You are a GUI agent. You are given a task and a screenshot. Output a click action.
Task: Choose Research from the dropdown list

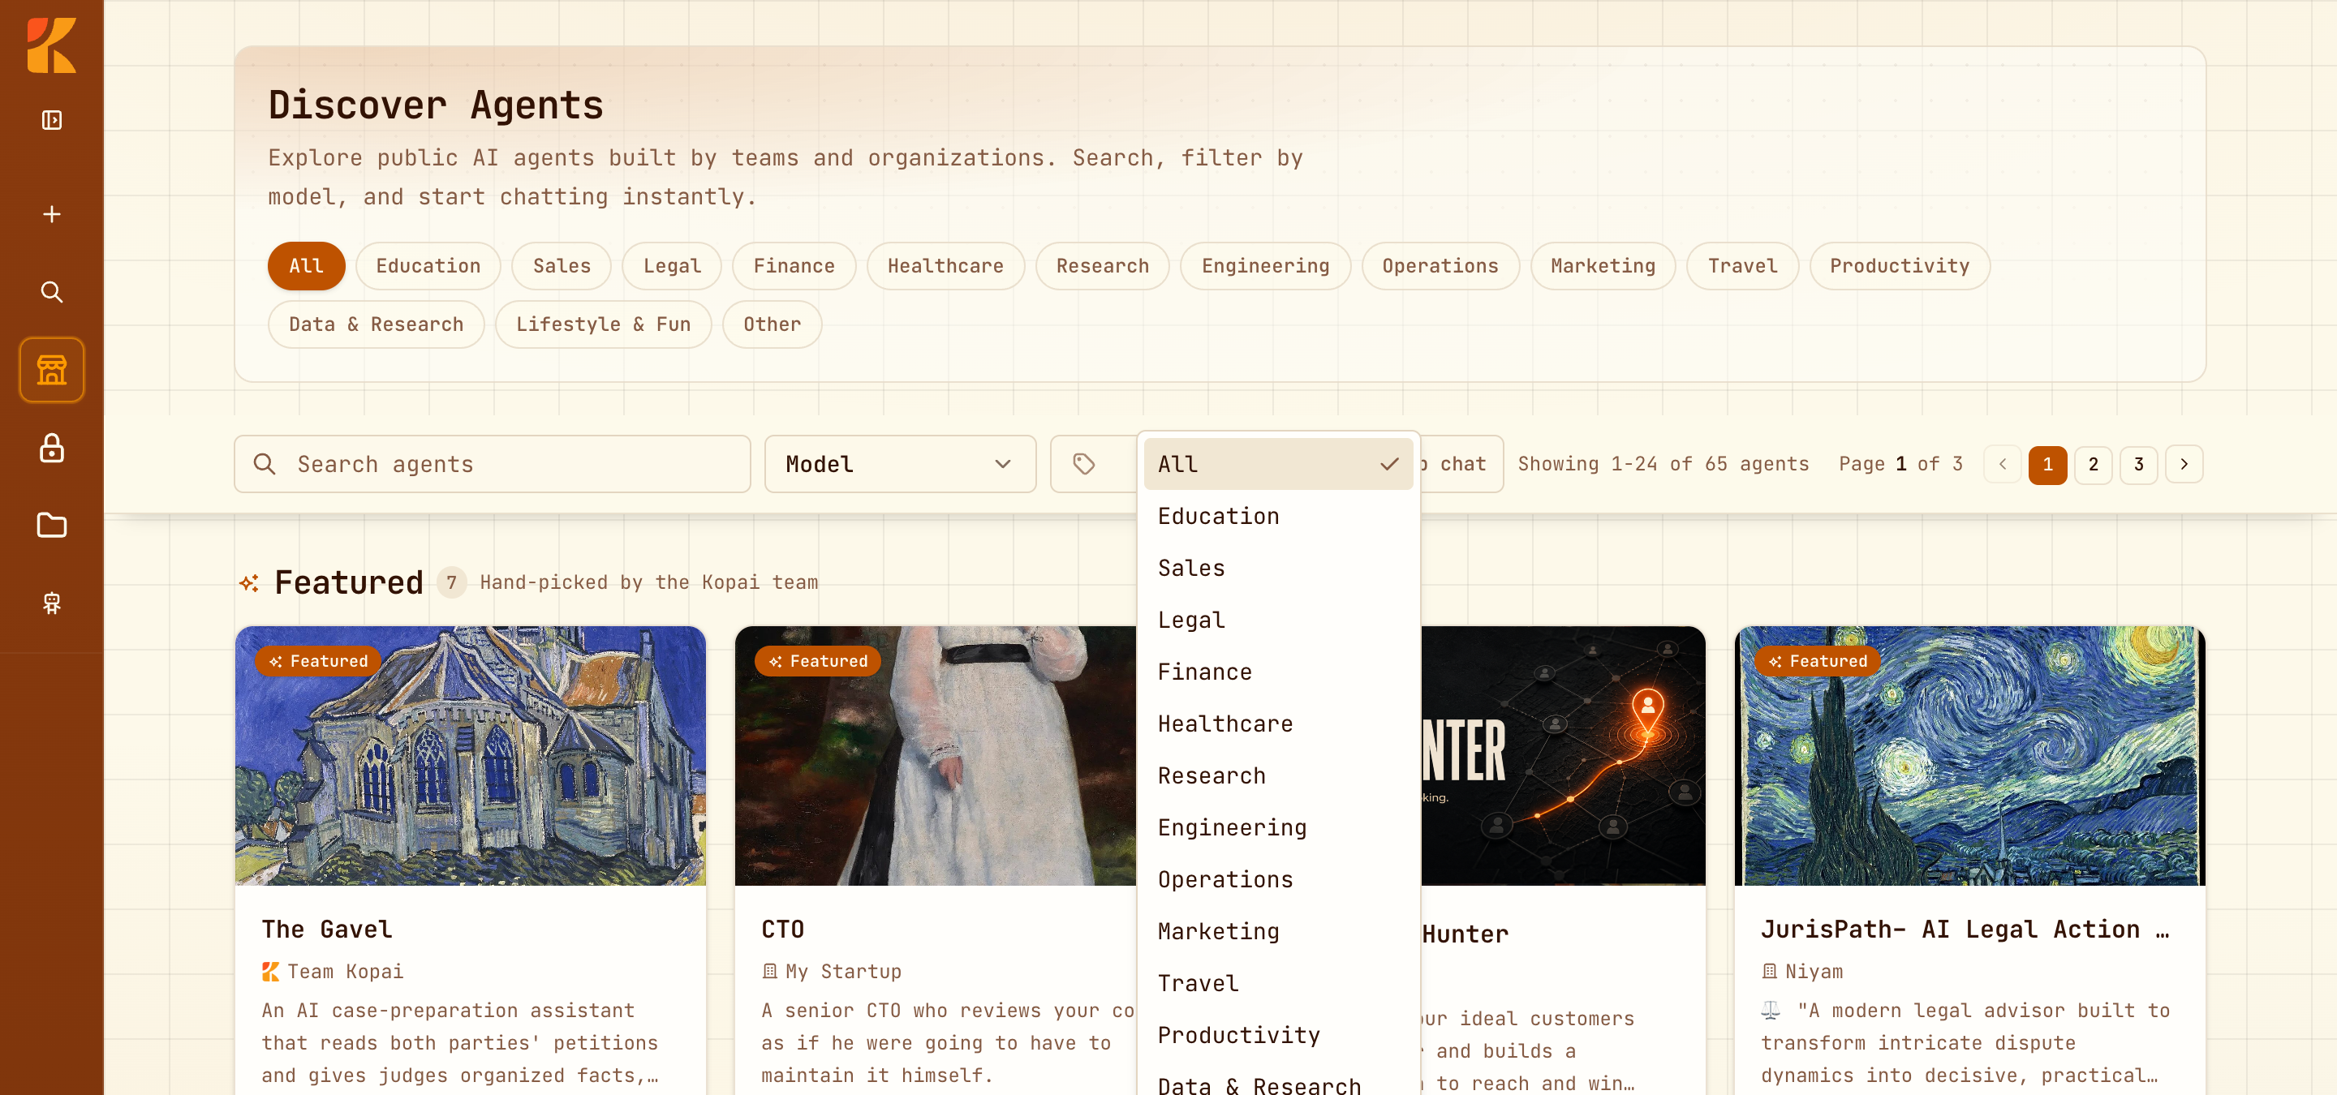(1277, 776)
